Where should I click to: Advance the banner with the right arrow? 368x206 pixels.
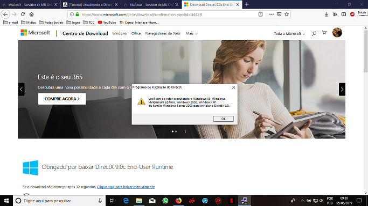pos(342,89)
